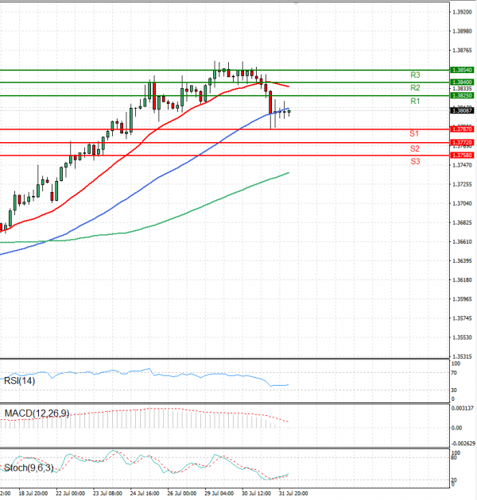477x500 pixels.
Task: Click the -0.002629 MACD scale value
Action: pyautogui.click(x=463, y=444)
